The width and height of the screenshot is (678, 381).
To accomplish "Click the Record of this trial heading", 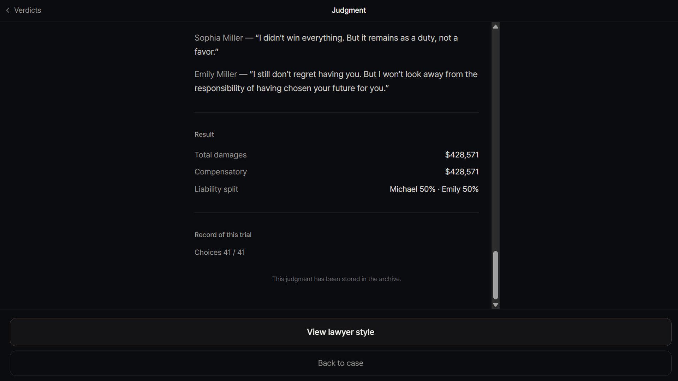I will click(223, 235).
